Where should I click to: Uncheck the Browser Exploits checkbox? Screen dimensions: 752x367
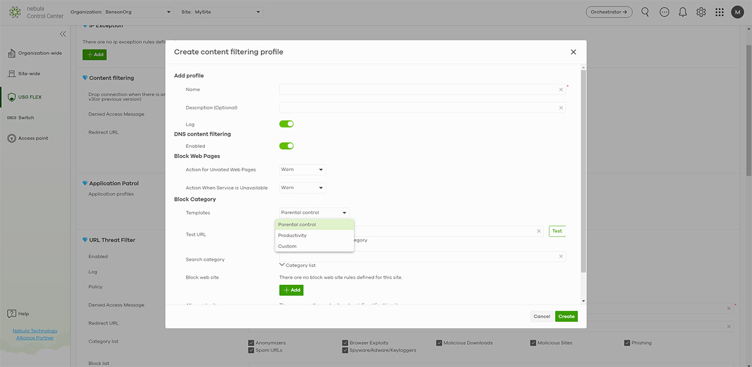pos(345,343)
